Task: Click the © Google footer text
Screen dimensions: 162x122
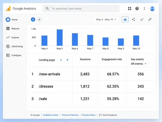Action: click(35, 115)
